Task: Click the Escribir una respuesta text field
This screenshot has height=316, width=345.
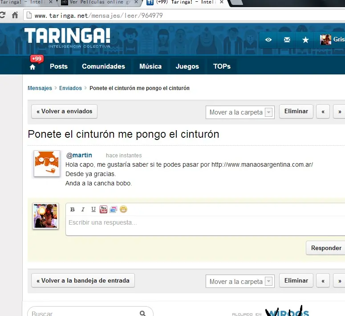Action: point(206,226)
